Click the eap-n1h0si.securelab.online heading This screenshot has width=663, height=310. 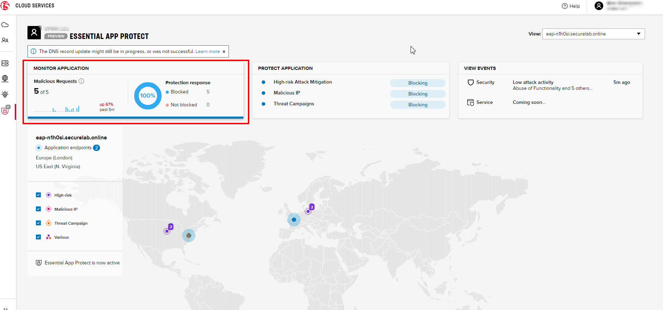click(x=71, y=138)
